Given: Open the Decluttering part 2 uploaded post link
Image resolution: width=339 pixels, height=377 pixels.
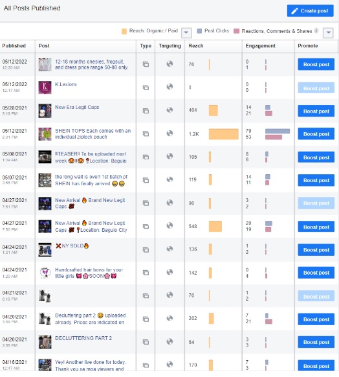Looking at the screenshot, I should tap(91, 319).
